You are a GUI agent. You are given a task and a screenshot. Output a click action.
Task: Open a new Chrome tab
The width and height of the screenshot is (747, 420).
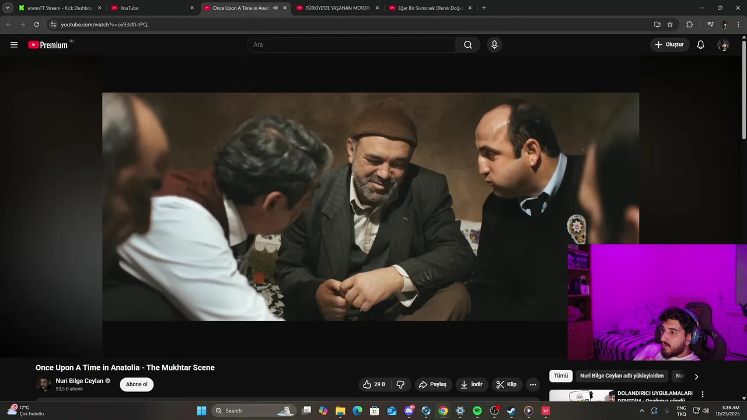point(484,8)
